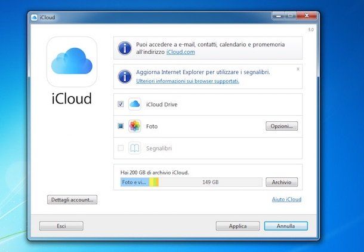This screenshot has height=252, width=364.
Task: Click the iCloud icon in the title bar
Action: click(x=34, y=17)
